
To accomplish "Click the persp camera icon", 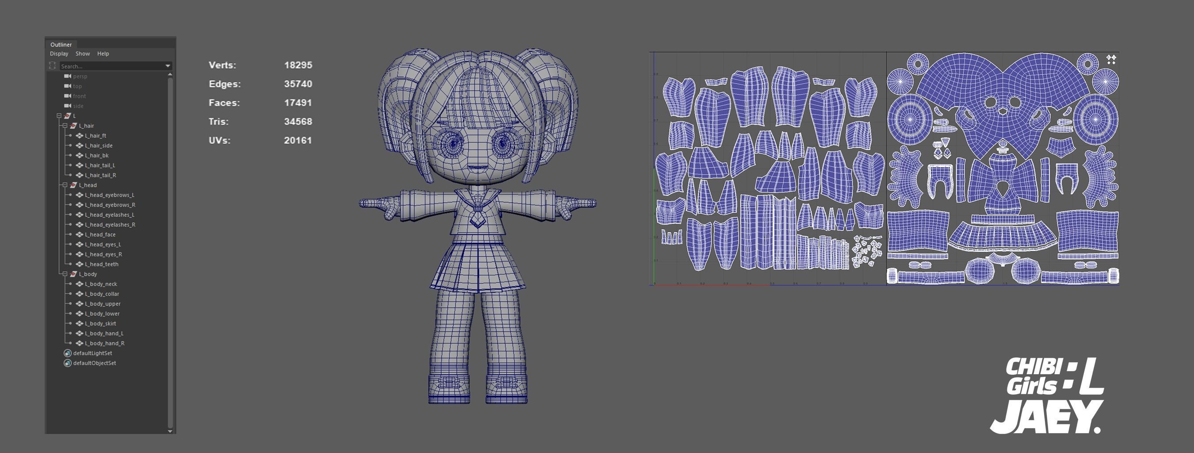I will coord(68,76).
